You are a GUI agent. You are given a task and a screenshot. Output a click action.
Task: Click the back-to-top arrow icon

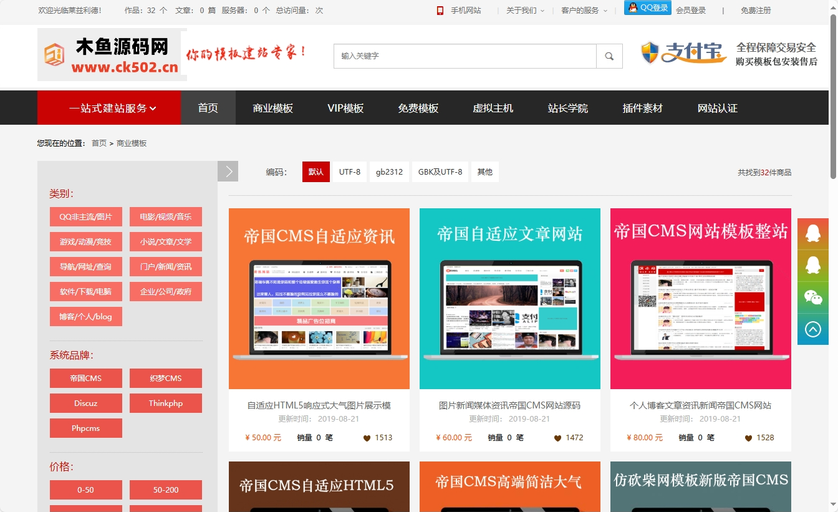coord(812,329)
